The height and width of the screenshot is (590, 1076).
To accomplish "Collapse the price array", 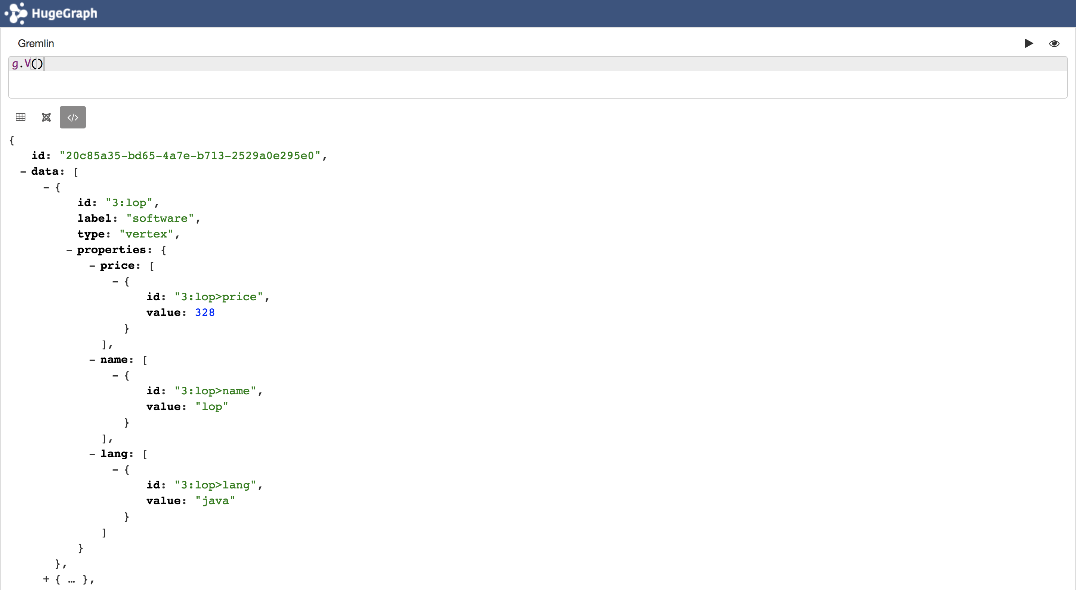I will pyautogui.click(x=92, y=266).
